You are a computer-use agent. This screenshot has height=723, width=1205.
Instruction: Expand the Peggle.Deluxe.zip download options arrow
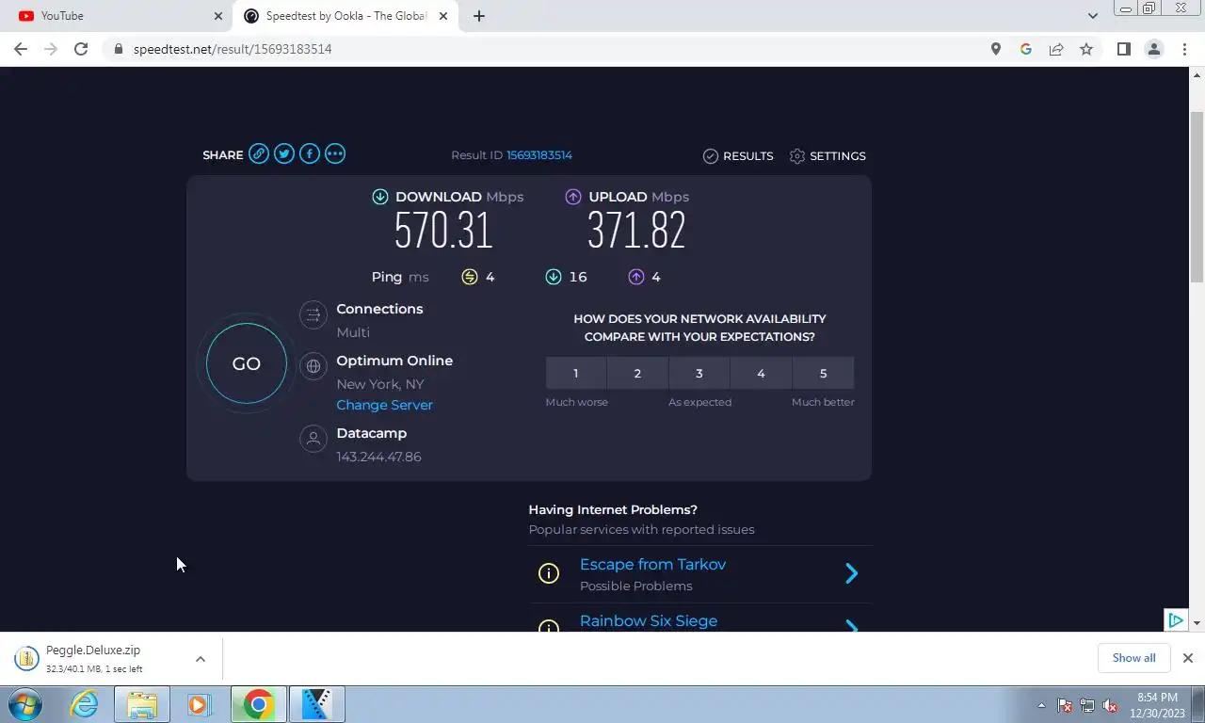201,659
